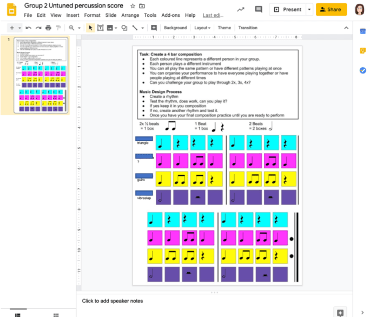Screen dimensions: 370x317
Task: Open comment history icon
Action: point(259,9)
